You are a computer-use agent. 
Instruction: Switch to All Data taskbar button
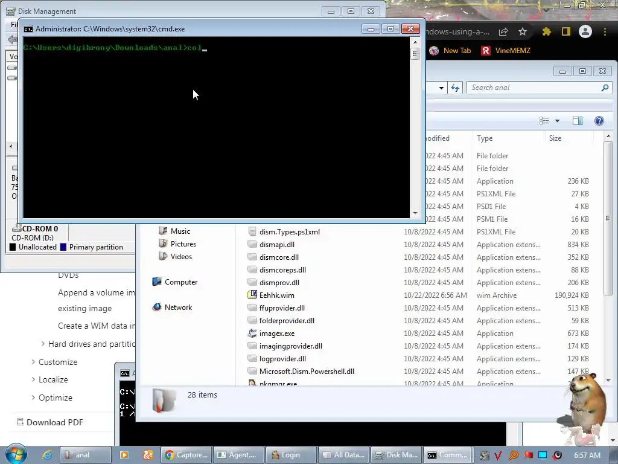click(343, 455)
